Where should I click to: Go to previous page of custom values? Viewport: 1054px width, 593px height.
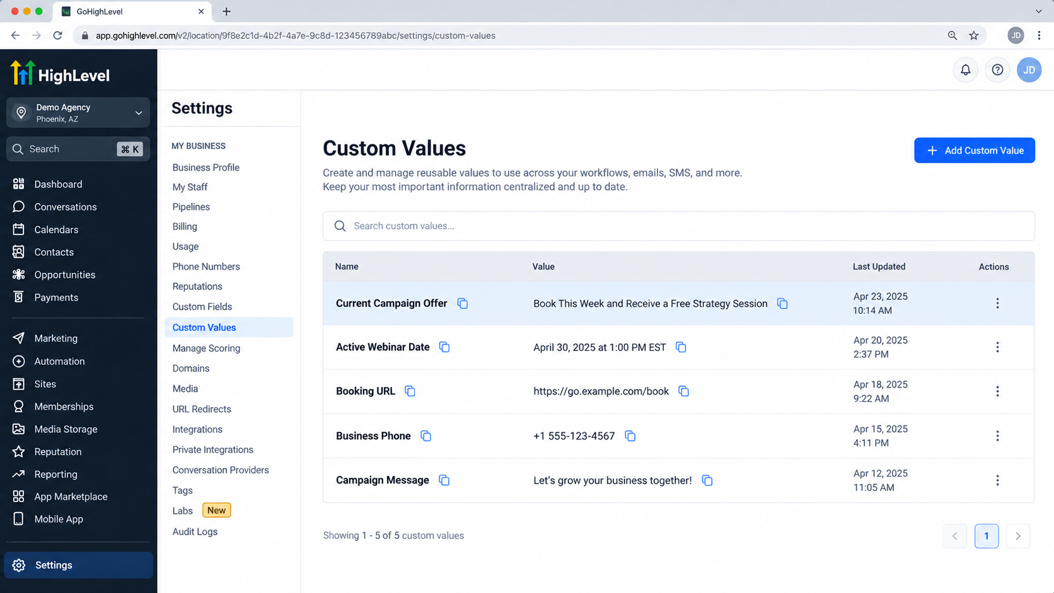point(955,536)
